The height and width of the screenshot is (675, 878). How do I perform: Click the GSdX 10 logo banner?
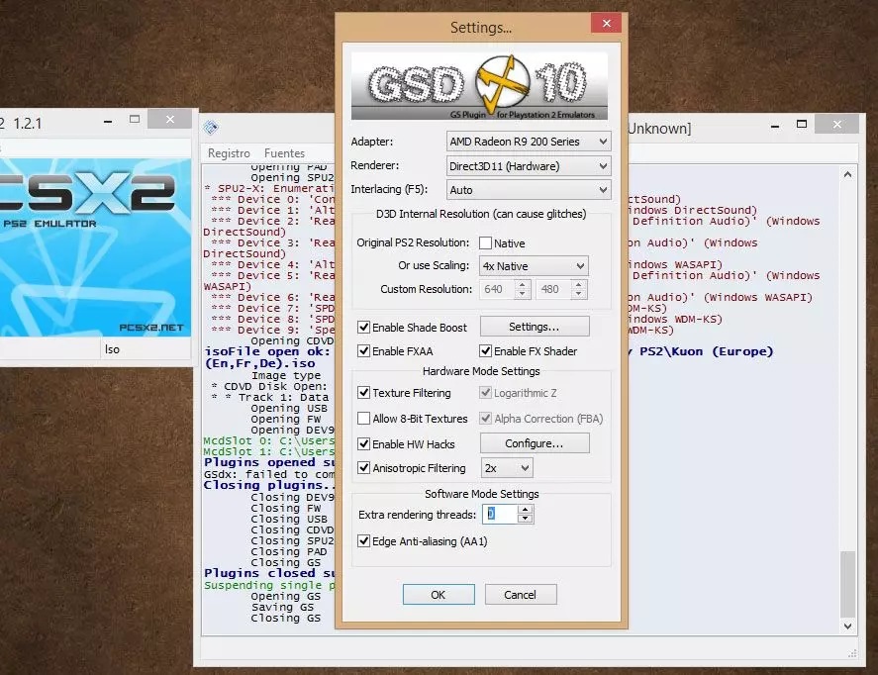[479, 86]
